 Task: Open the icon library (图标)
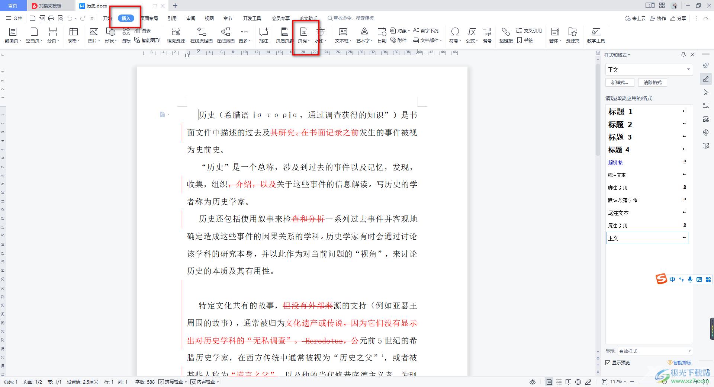tap(126, 35)
